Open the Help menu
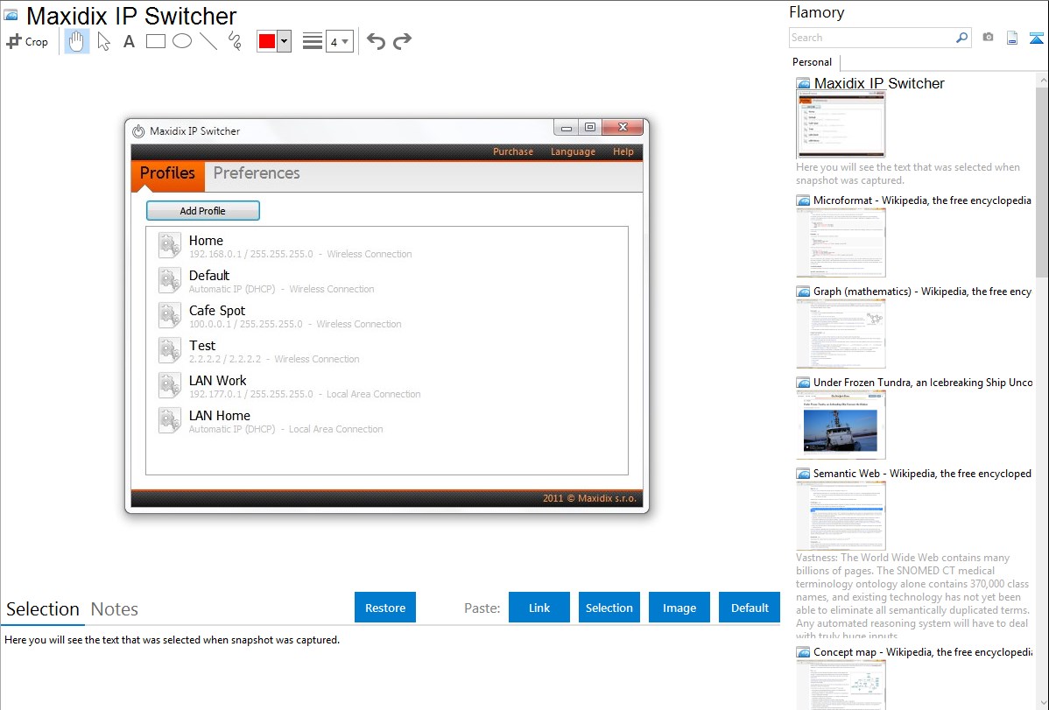Viewport: 1049px width, 710px height. (623, 152)
